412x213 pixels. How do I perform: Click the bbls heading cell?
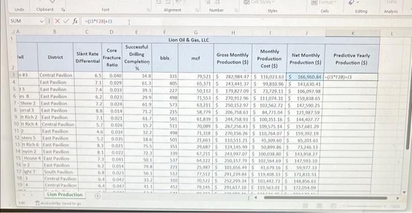tap(165, 58)
